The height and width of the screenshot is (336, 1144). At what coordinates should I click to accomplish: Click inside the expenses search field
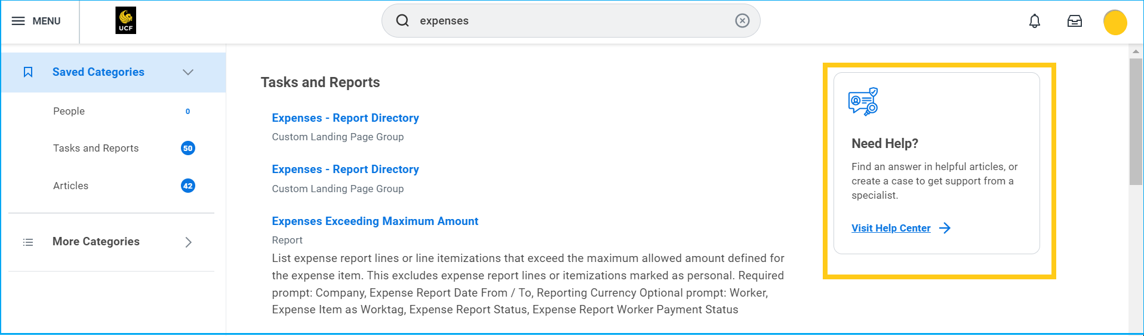(x=567, y=21)
